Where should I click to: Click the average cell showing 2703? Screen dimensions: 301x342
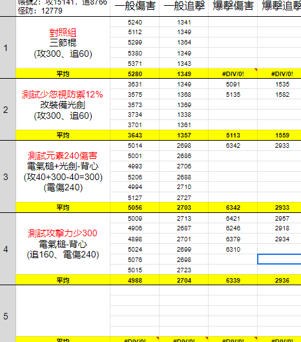coord(184,207)
